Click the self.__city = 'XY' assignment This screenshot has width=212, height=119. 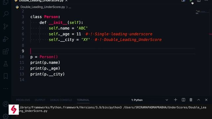(x=69, y=40)
